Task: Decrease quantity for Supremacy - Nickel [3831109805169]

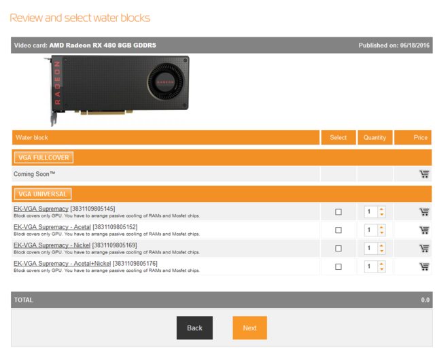Action: [382, 251]
